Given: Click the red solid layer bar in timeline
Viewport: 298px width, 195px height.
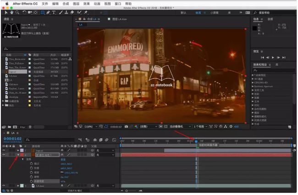Looking at the screenshot, I should pos(206,155).
